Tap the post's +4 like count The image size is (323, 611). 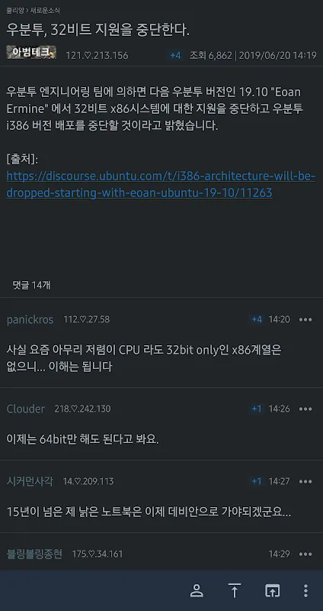coord(175,55)
